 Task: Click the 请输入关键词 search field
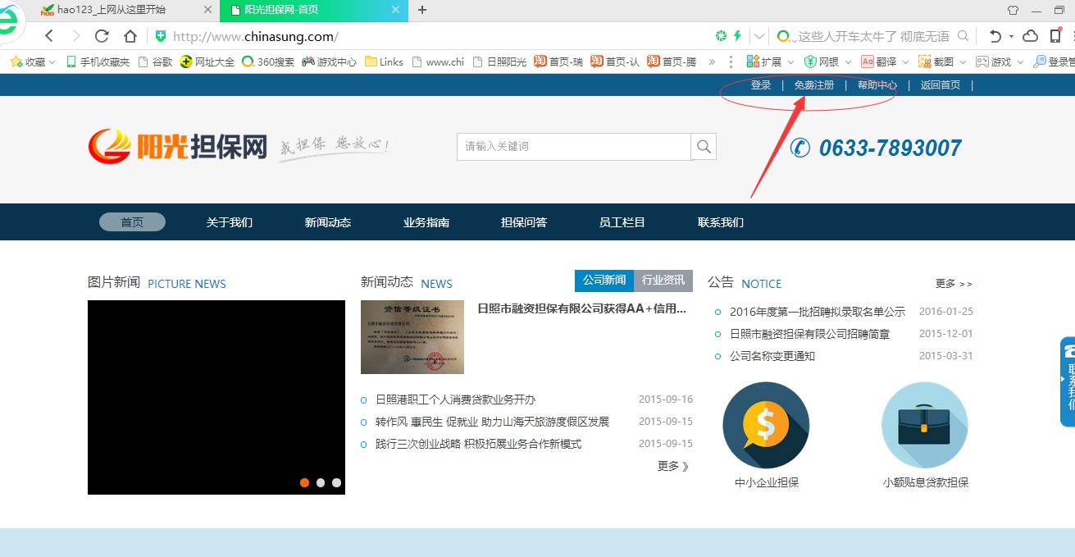click(573, 147)
